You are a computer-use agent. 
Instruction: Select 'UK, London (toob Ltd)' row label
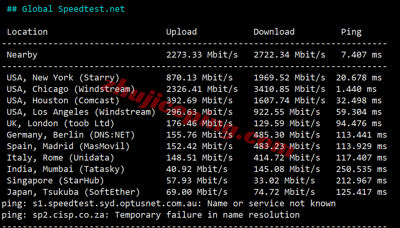pos(61,123)
